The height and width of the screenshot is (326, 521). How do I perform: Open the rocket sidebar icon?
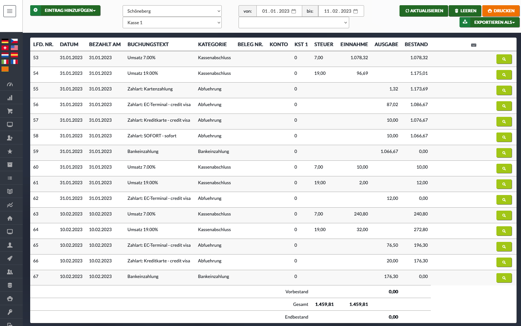(x=10, y=259)
